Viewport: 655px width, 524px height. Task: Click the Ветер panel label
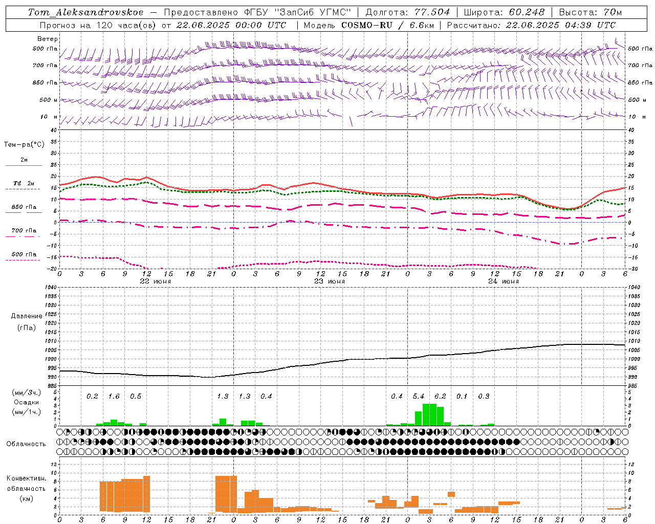48,39
